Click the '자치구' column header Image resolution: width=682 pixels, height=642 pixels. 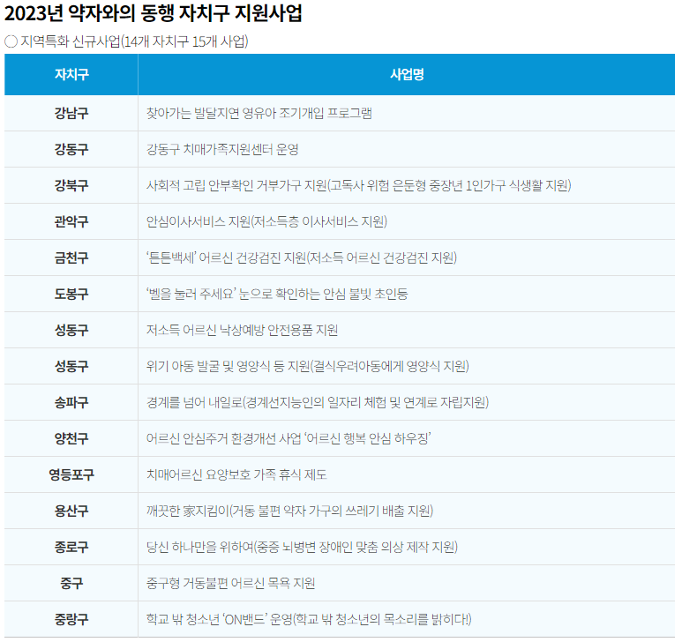click(71, 75)
